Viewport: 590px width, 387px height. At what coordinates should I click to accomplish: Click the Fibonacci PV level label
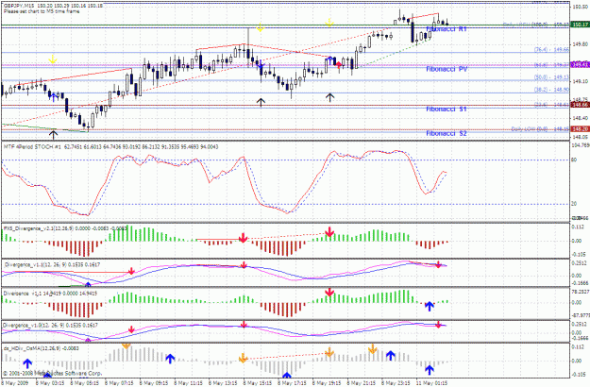447,69
